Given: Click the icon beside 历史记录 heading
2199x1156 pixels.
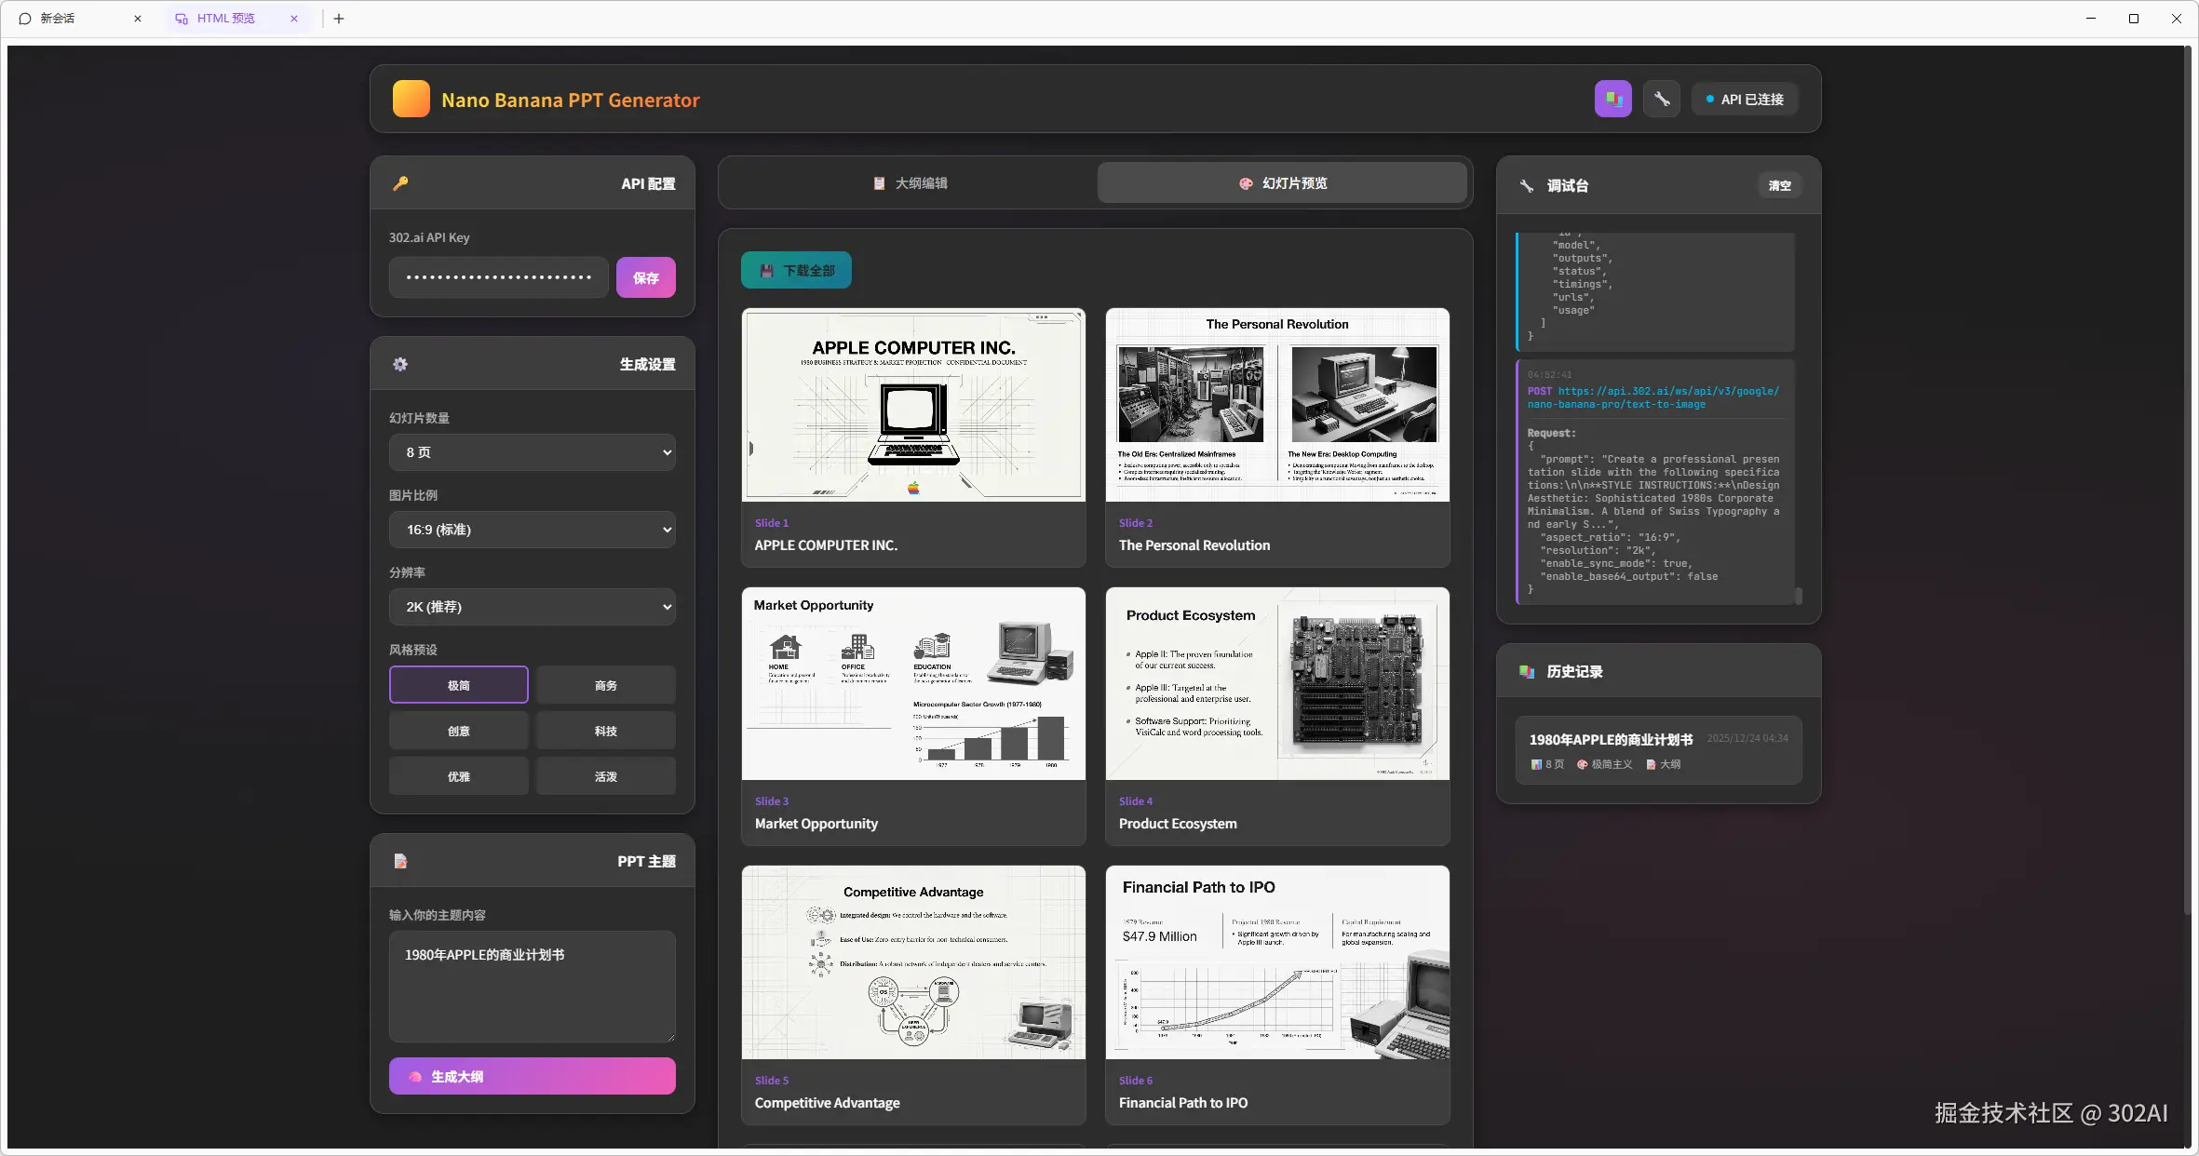Looking at the screenshot, I should 1527,671.
